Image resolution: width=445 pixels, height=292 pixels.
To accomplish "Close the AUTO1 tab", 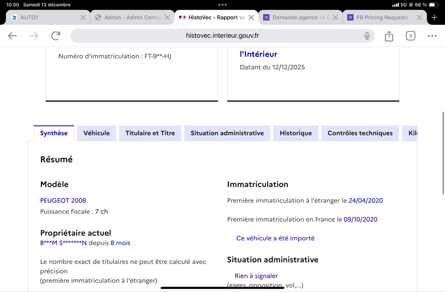I will coord(83,17).
